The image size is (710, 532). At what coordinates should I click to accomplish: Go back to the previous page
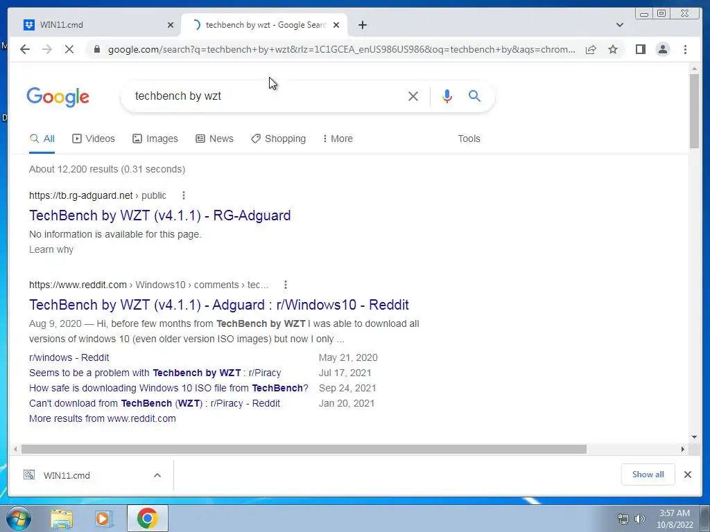tap(25, 49)
